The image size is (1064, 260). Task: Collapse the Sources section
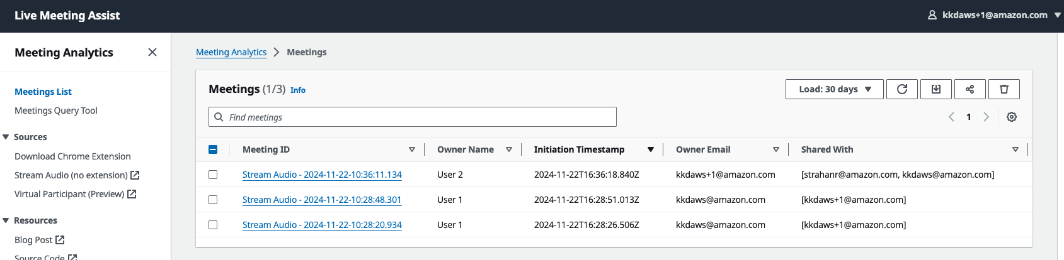point(6,137)
